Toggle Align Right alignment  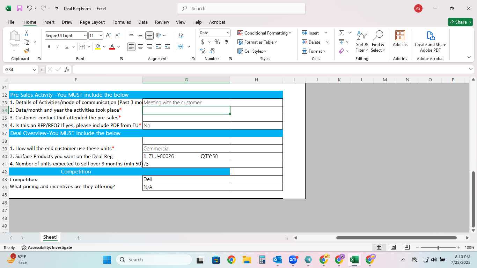[x=149, y=47]
